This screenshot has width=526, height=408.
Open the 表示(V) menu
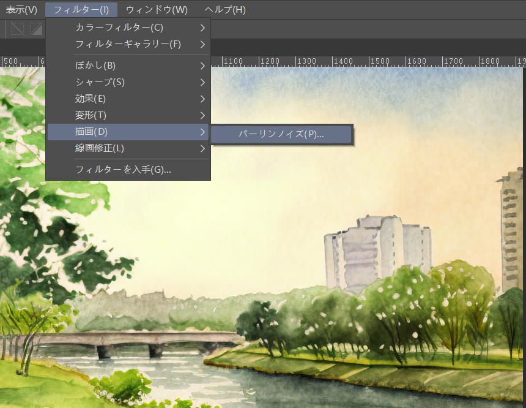tap(21, 9)
